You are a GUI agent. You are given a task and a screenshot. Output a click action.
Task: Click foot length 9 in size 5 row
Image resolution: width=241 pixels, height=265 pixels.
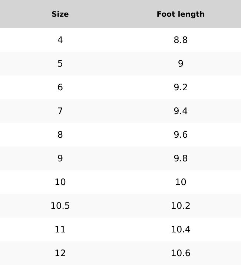coord(181,64)
